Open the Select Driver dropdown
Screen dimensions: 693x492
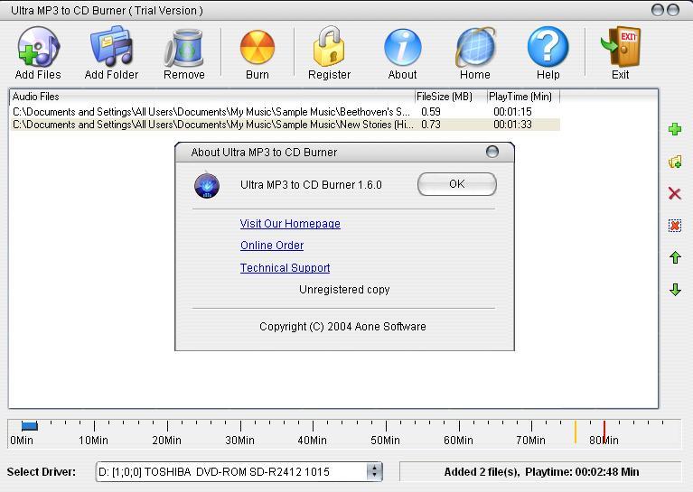point(239,471)
